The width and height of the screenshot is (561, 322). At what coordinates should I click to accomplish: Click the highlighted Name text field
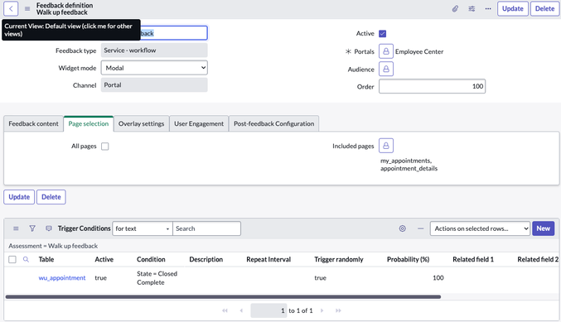click(173, 33)
